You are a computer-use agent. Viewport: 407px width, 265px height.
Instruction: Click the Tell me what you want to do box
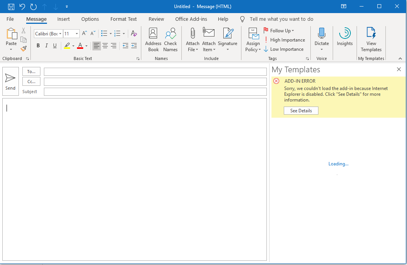coord(281,19)
